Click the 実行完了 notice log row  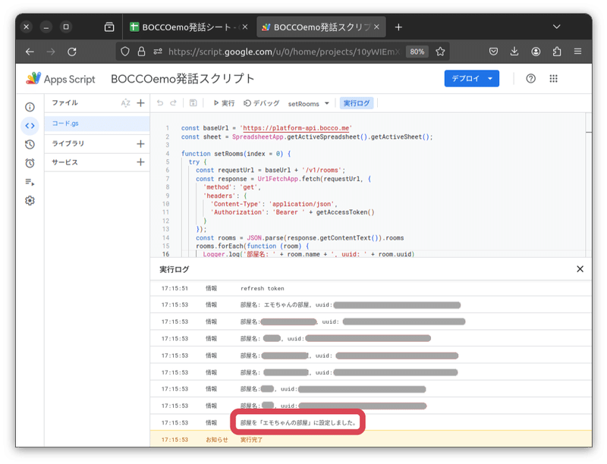click(x=371, y=439)
